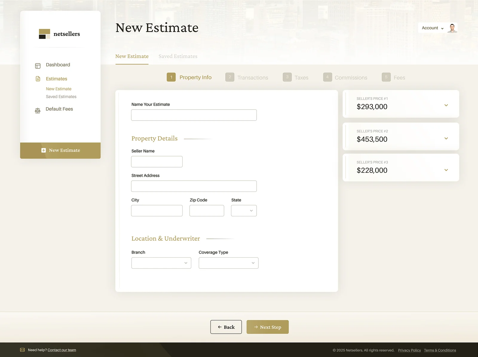
Task: Open the Account menu
Action: (x=432, y=28)
